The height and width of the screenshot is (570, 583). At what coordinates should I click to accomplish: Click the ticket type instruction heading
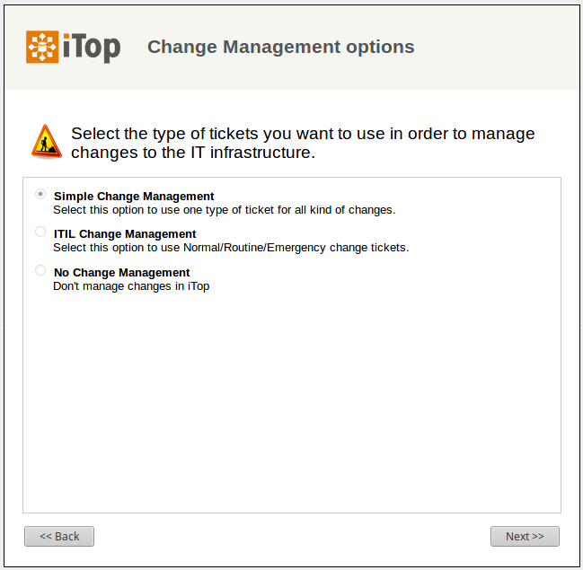click(303, 143)
